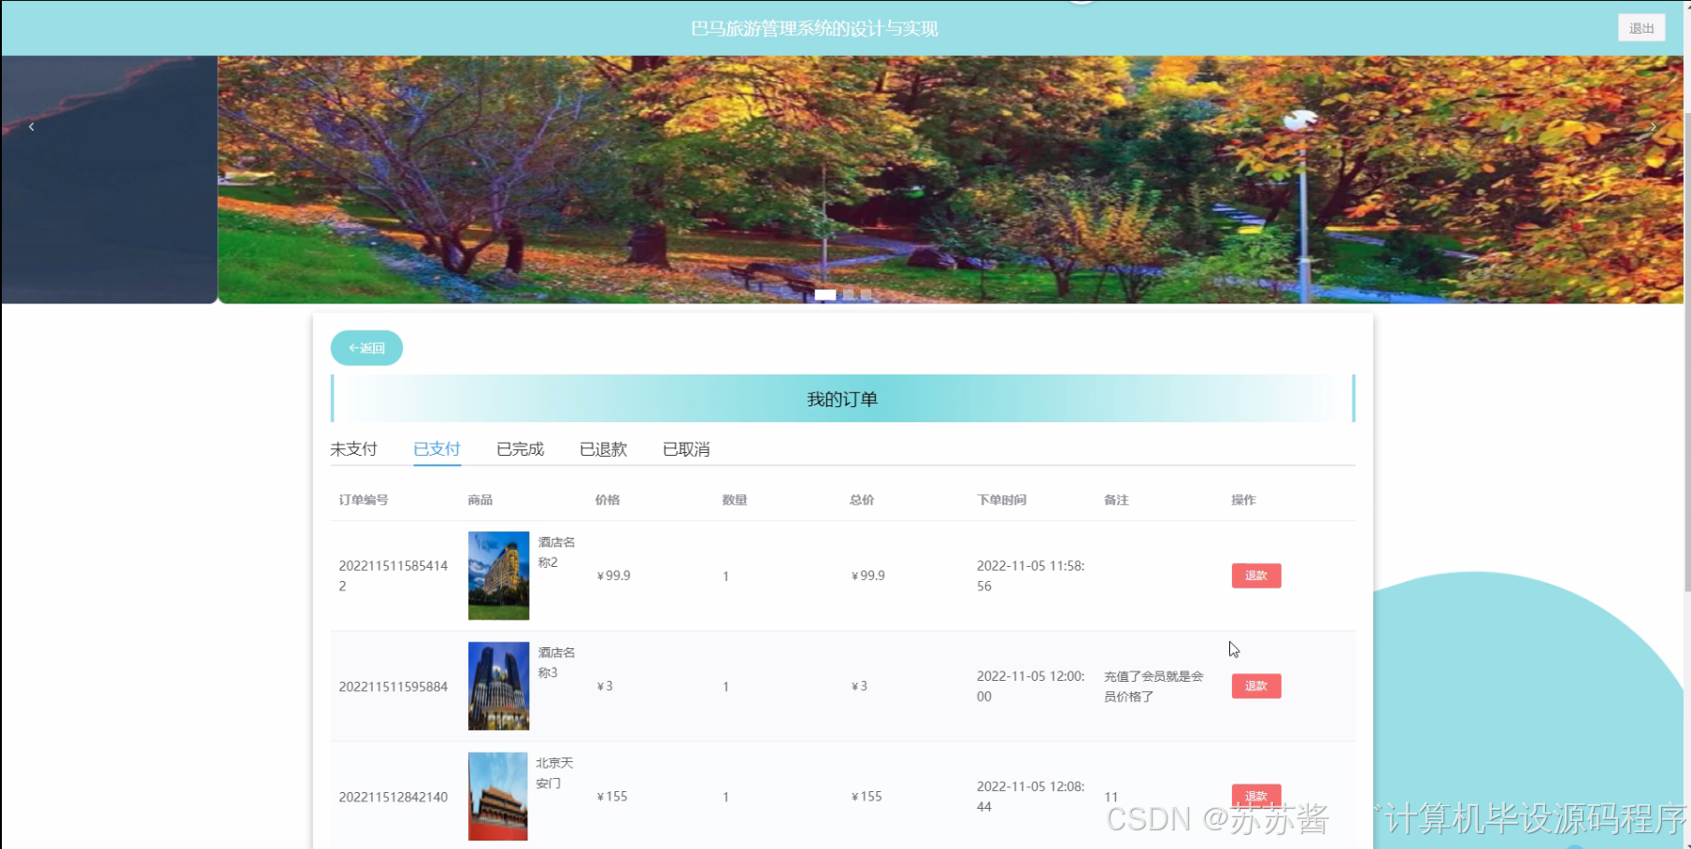
Task: Click the ¥155 total price cell
Action: pyautogui.click(x=867, y=797)
